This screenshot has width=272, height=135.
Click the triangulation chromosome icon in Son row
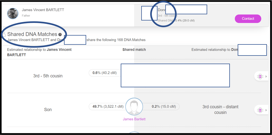260,110
